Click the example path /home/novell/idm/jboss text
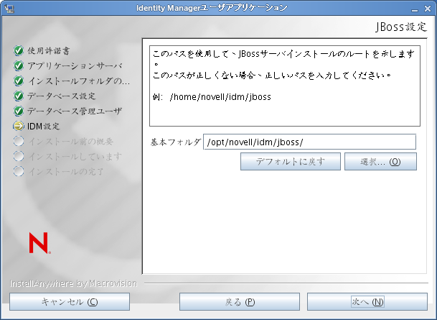 click(220, 97)
